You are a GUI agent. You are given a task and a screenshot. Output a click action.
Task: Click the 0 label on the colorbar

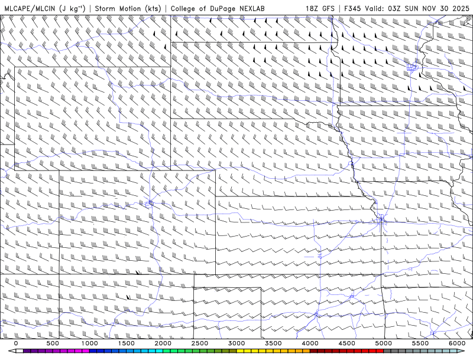coord(16,343)
